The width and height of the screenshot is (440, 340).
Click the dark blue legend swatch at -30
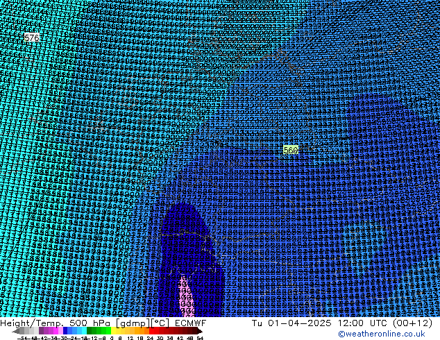click(x=65, y=331)
